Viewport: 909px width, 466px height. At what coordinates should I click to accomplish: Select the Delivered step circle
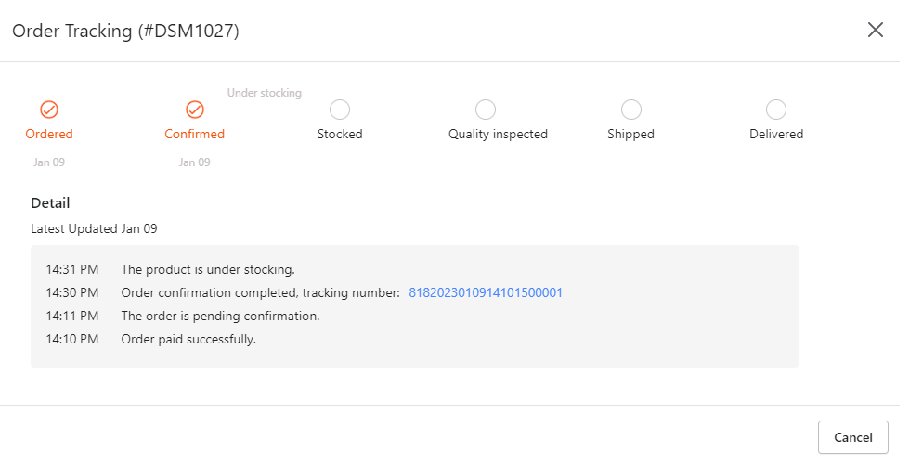coord(775,110)
